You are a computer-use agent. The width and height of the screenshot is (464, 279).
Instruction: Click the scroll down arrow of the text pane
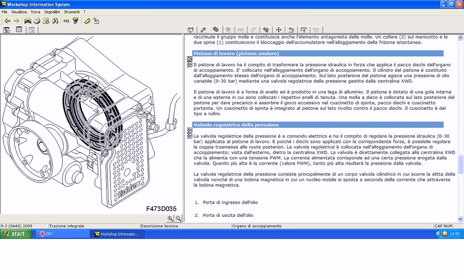click(460, 219)
